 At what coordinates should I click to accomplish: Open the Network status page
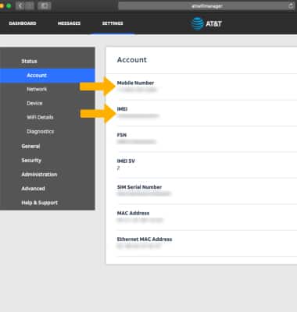[37, 90]
